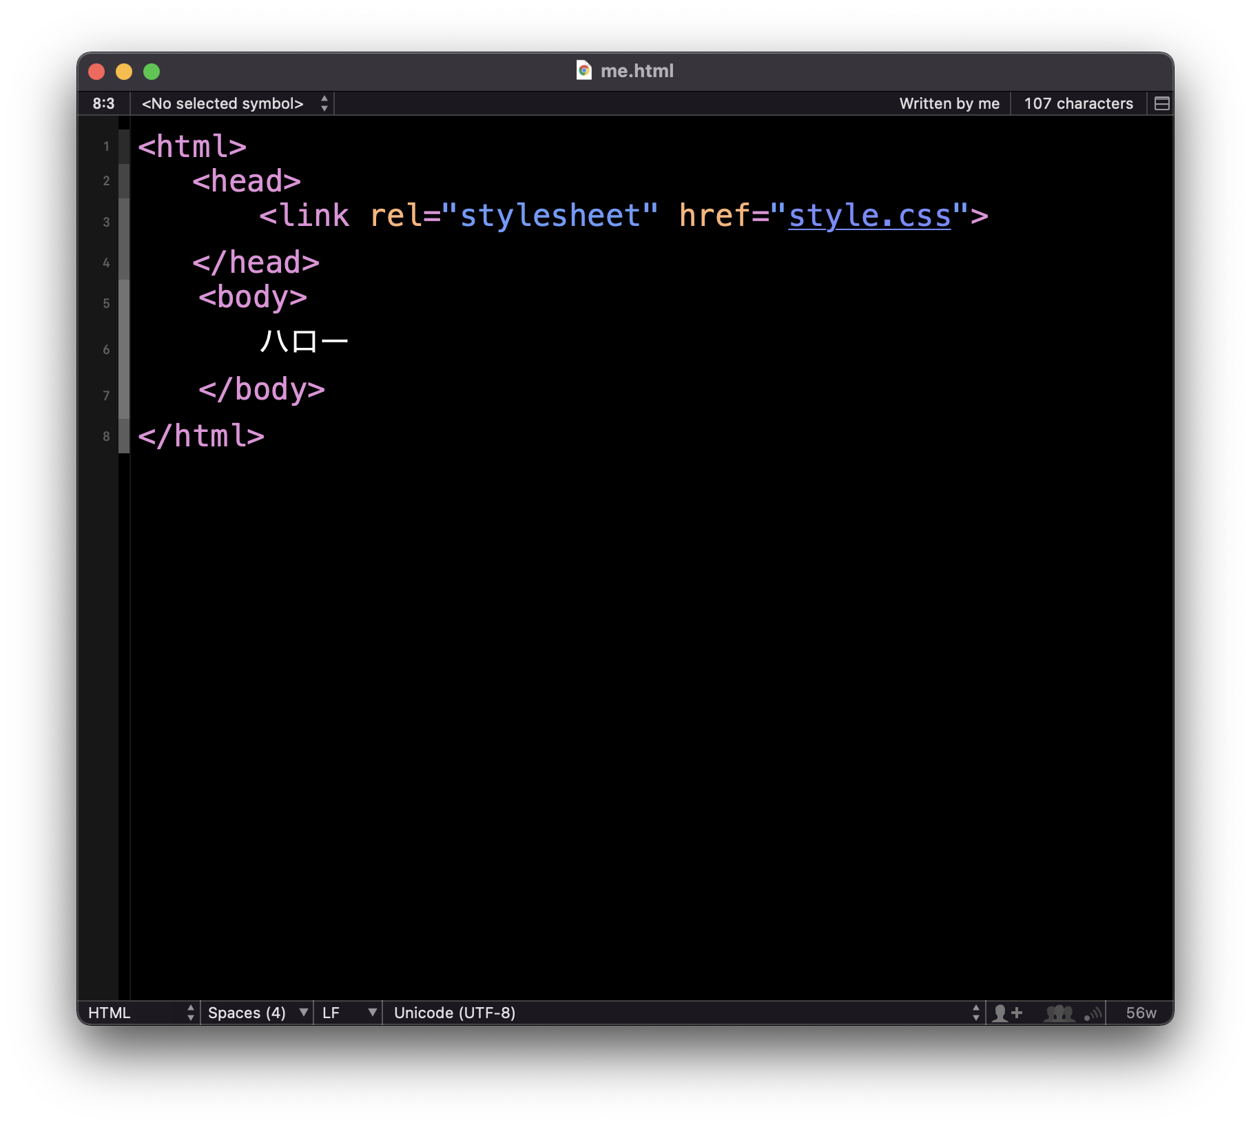Click the "stylesheet" attribute value
1251x1127 pixels.
(x=550, y=216)
